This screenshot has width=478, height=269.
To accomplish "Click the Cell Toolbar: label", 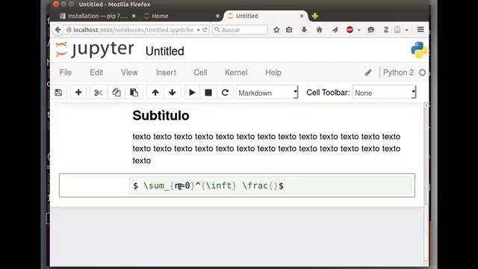I will 328,93.
